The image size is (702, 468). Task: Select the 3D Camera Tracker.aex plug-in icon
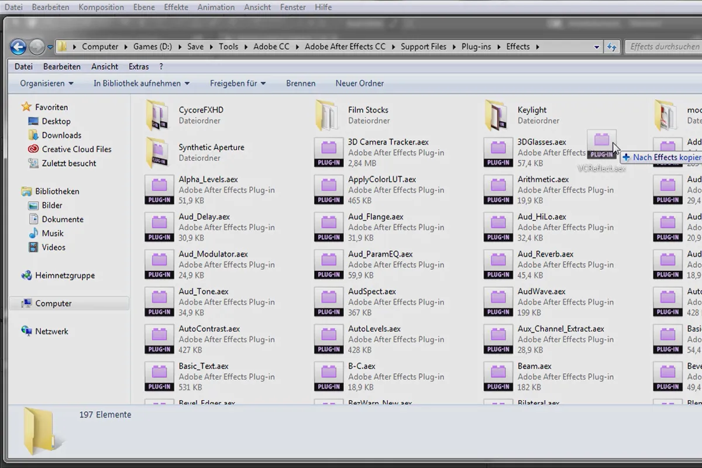tap(329, 153)
